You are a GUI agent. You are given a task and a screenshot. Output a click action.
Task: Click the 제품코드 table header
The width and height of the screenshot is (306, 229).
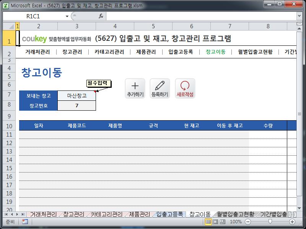[77, 126]
